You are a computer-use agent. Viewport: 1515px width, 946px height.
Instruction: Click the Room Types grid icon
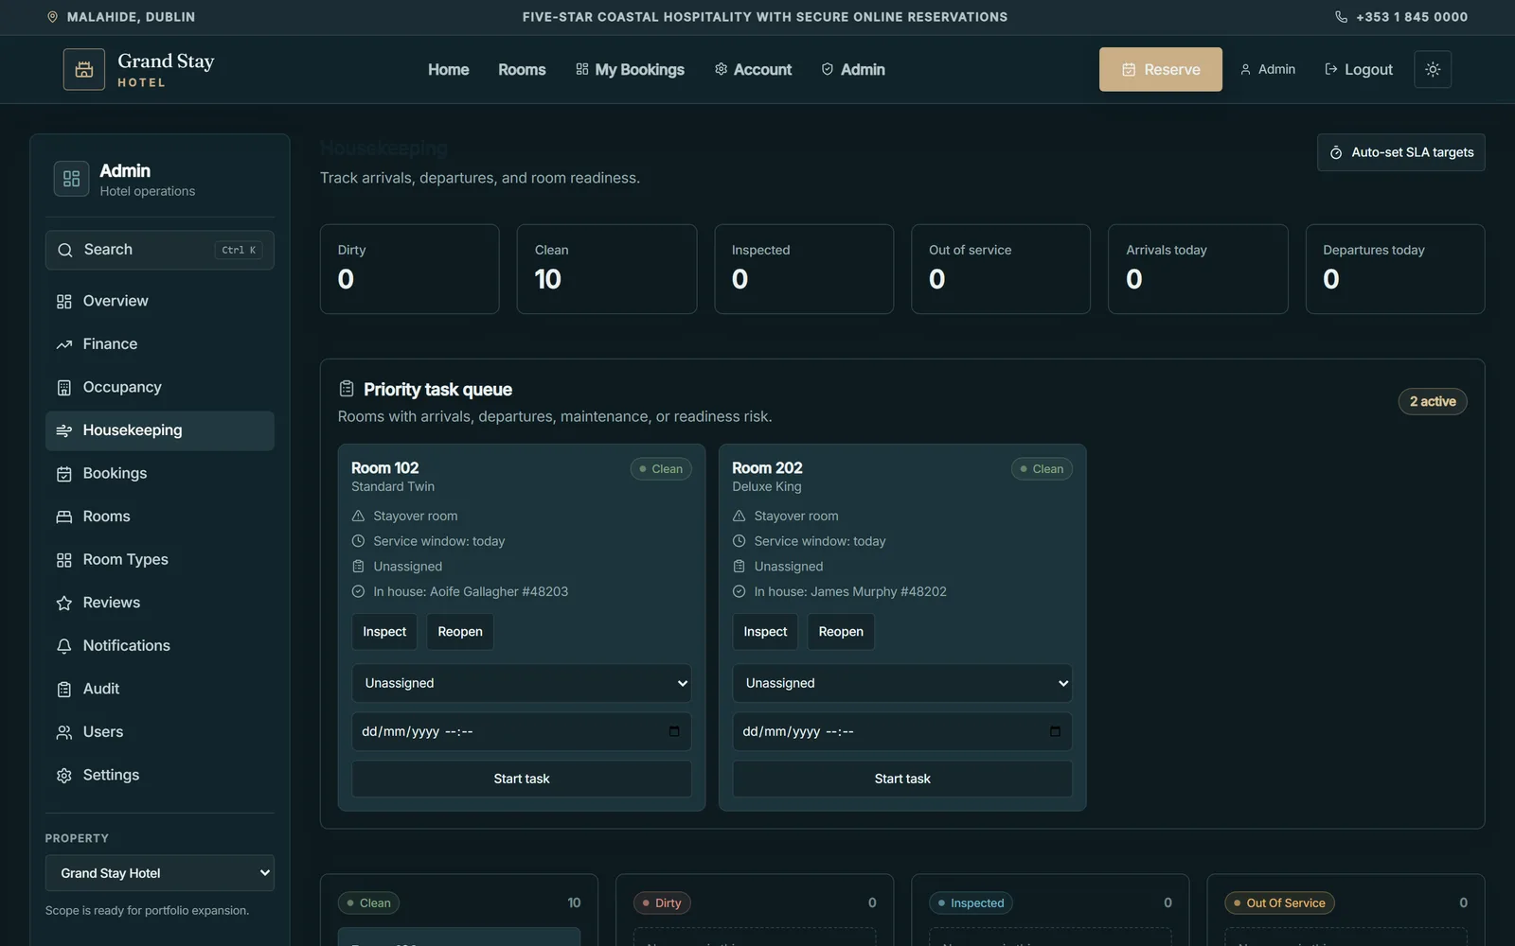pos(64,559)
